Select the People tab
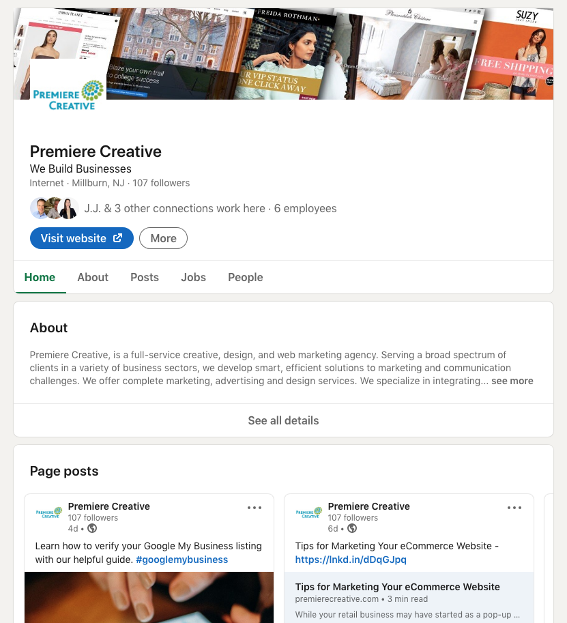This screenshot has width=567, height=623. [x=246, y=277]
